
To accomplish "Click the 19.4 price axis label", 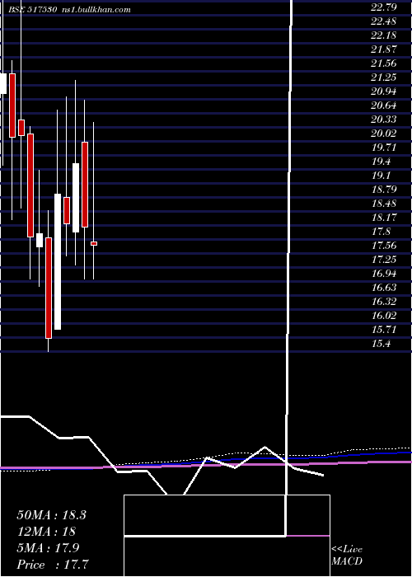I will click(381, 162).
